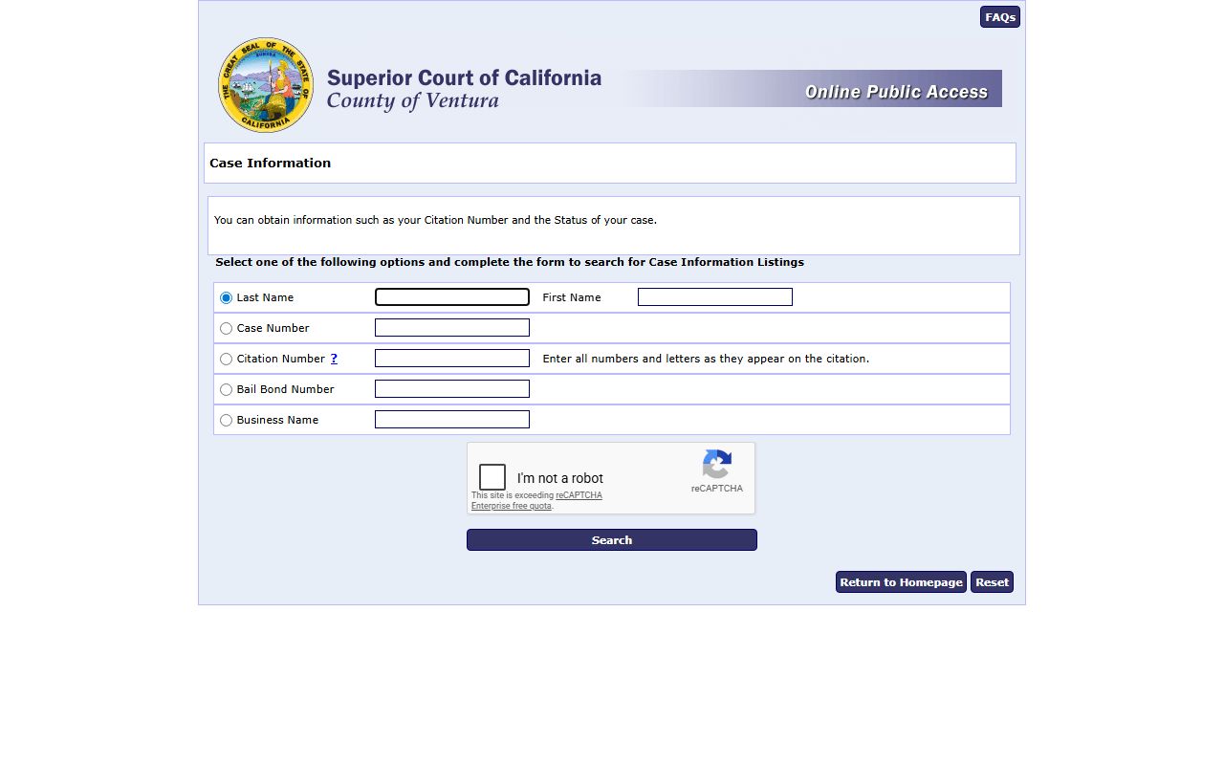Select the Last Name radio option
The height and width of the screenshot is (765, 1224).
tap(227, 298)
